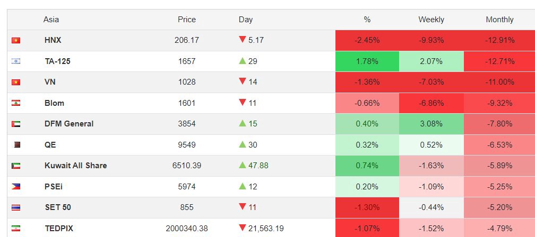
Task: Click the PSEi price value 5974
Action: (x=187, y=187)
